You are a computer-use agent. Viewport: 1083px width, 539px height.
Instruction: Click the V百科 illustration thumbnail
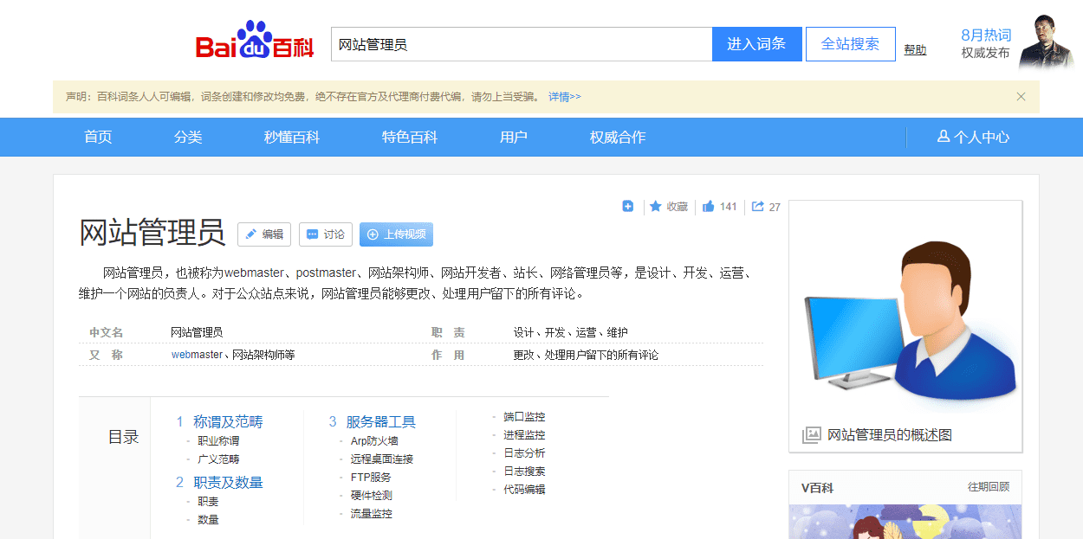tap(905, 522)
